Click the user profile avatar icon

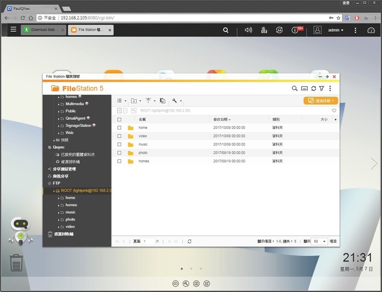317,30
